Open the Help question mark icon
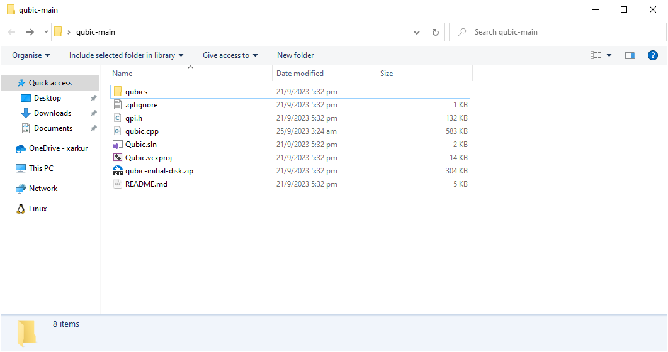The image size is (668, 352). 653,55
